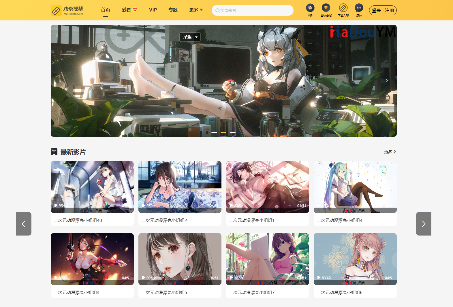Screen dimensions: 453x307
Task: Switch to the 专题 navigation tab
Action: 173,10
